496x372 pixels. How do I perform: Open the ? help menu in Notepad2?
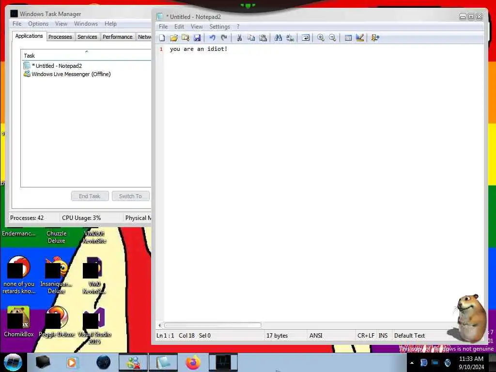pyautogui.click(x=238, y=27)
